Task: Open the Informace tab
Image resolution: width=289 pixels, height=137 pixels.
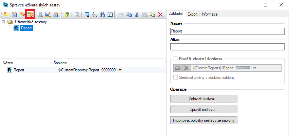Action: 210,14
